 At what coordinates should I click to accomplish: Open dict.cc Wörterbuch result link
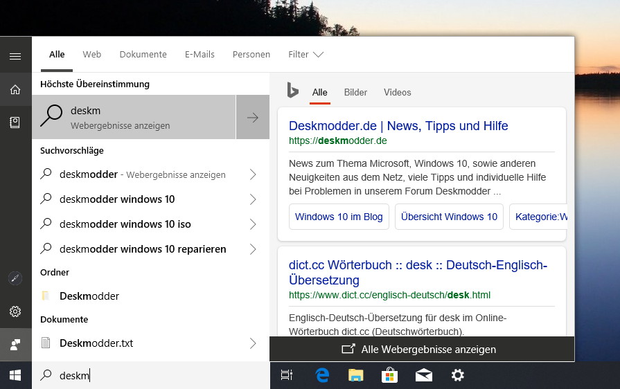click(418, 273)
